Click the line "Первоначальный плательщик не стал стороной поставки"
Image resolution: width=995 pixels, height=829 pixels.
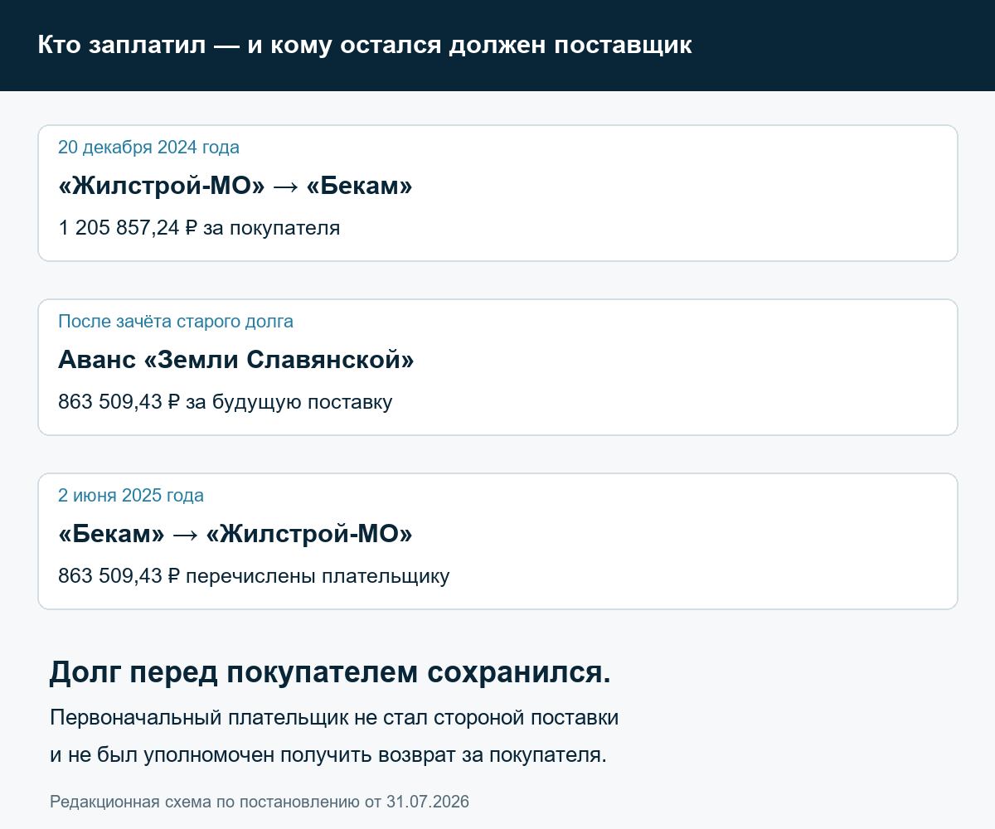[334, 718]
